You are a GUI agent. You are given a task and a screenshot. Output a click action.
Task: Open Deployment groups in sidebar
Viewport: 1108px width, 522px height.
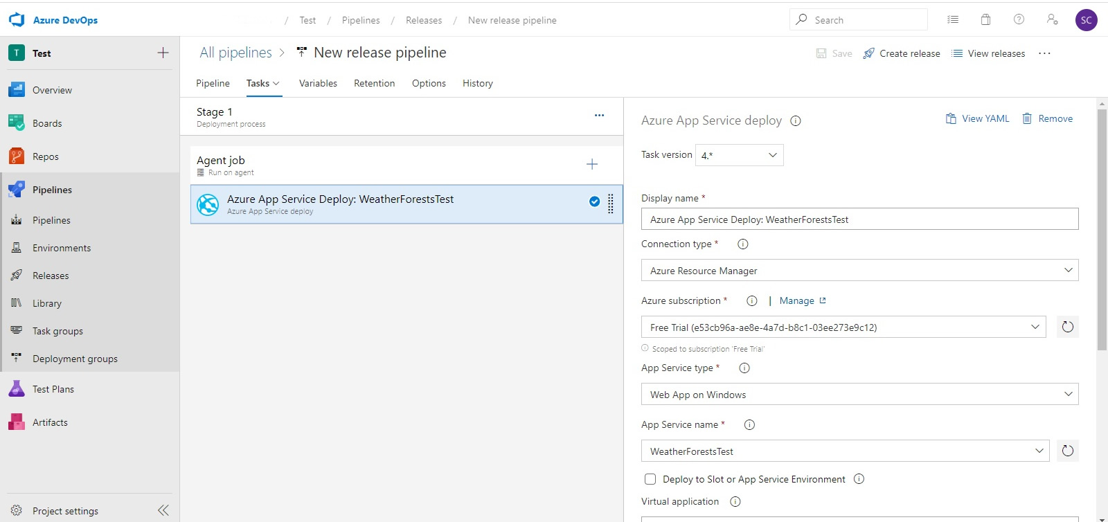coord(75,359)
